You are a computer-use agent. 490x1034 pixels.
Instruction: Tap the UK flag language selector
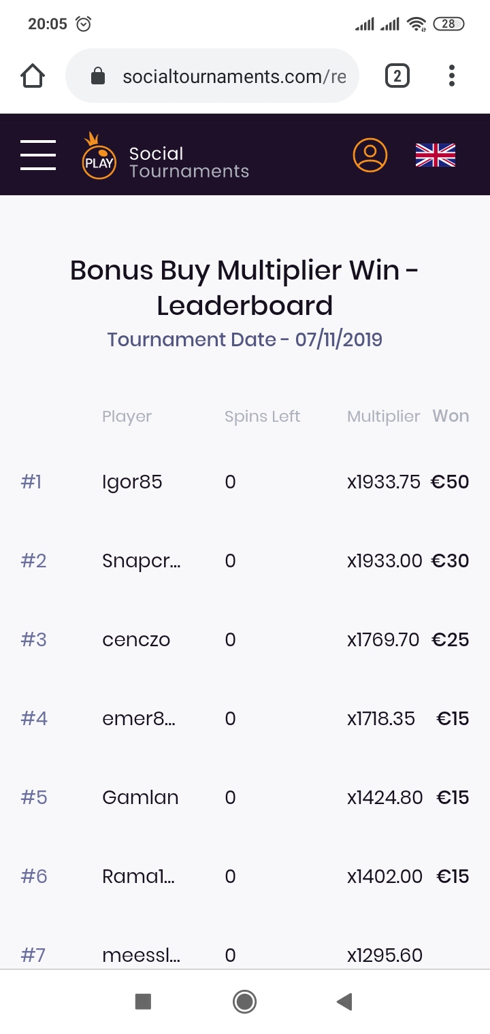point(436,155)
